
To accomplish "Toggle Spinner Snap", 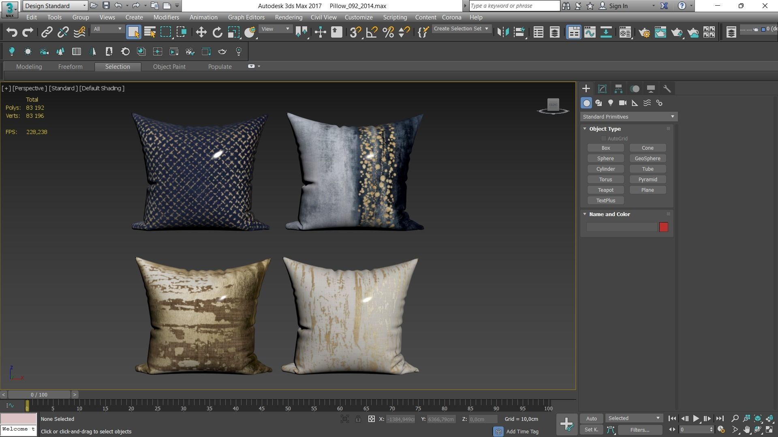I will tap(404, 32).
